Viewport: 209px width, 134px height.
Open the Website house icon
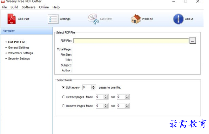click(136, 19)
